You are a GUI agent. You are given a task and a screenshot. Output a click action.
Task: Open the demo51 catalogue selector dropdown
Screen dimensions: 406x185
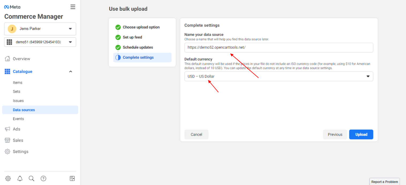click(x=40, y=42)
